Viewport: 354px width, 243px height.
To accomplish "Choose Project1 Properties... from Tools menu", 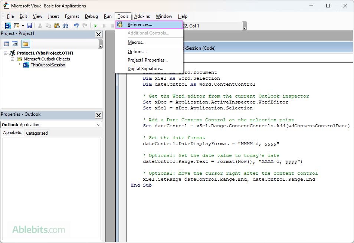I will 149,60.
